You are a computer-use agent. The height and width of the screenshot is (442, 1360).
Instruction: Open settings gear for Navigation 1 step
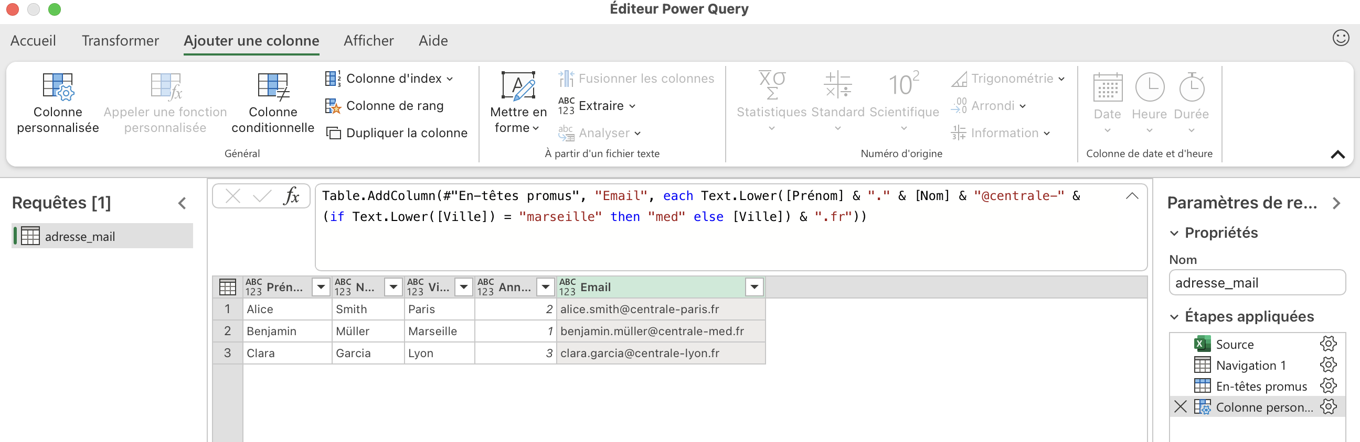coord(1328,365)
